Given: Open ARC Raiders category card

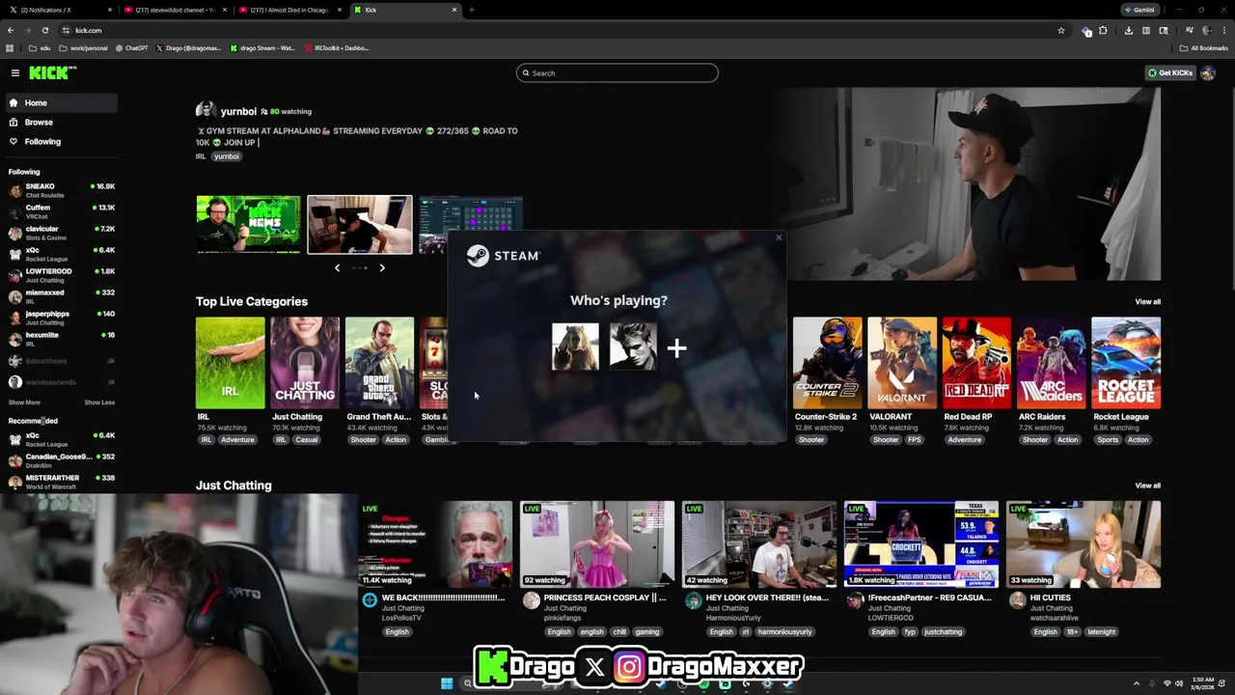Looking at the screenshot, I should (1051, 363).
